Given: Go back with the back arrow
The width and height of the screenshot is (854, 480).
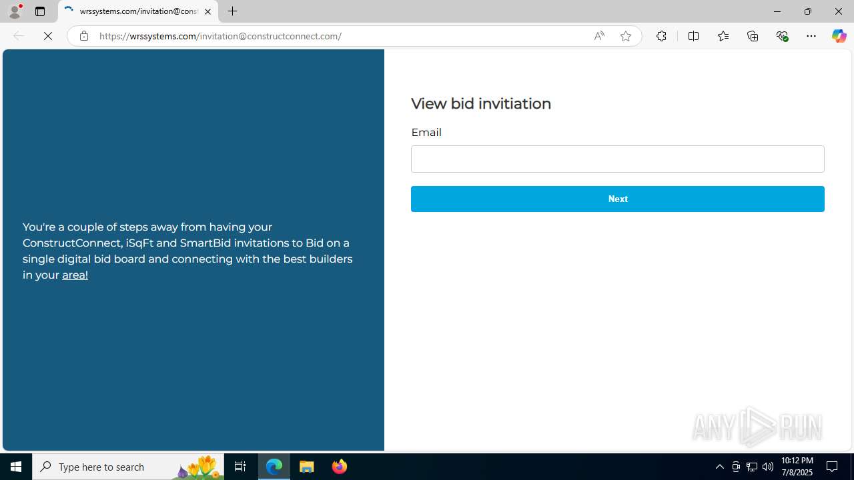Looking at the screenshot, I should coord(19,36).
